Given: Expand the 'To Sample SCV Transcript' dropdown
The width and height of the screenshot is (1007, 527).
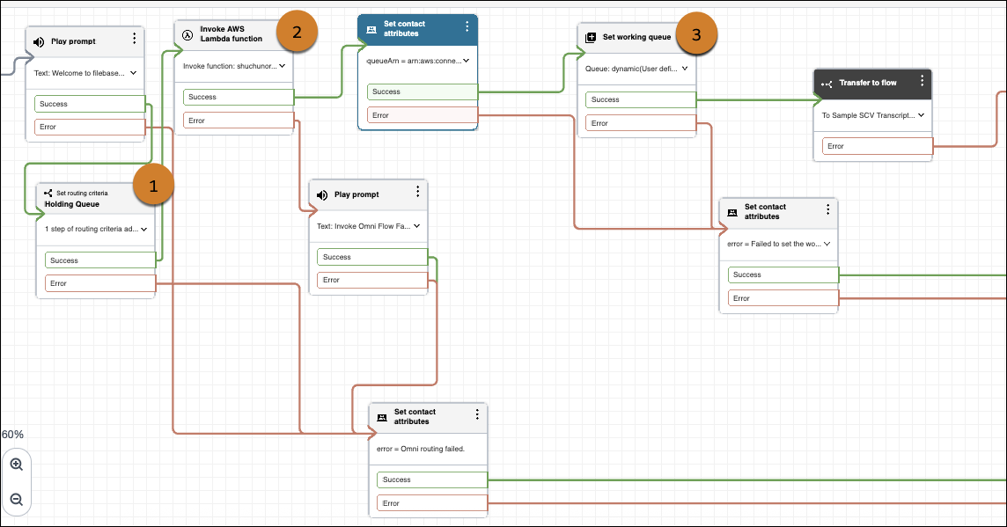Looking at the screenshot, I should [x=921, y=115].
